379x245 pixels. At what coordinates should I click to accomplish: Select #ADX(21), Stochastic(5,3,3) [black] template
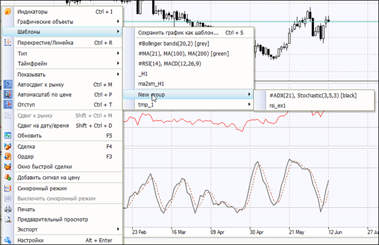312,95
